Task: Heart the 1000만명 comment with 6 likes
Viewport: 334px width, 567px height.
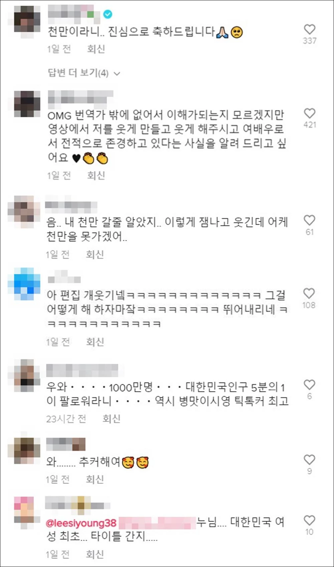Action: [x=309, y=385]
